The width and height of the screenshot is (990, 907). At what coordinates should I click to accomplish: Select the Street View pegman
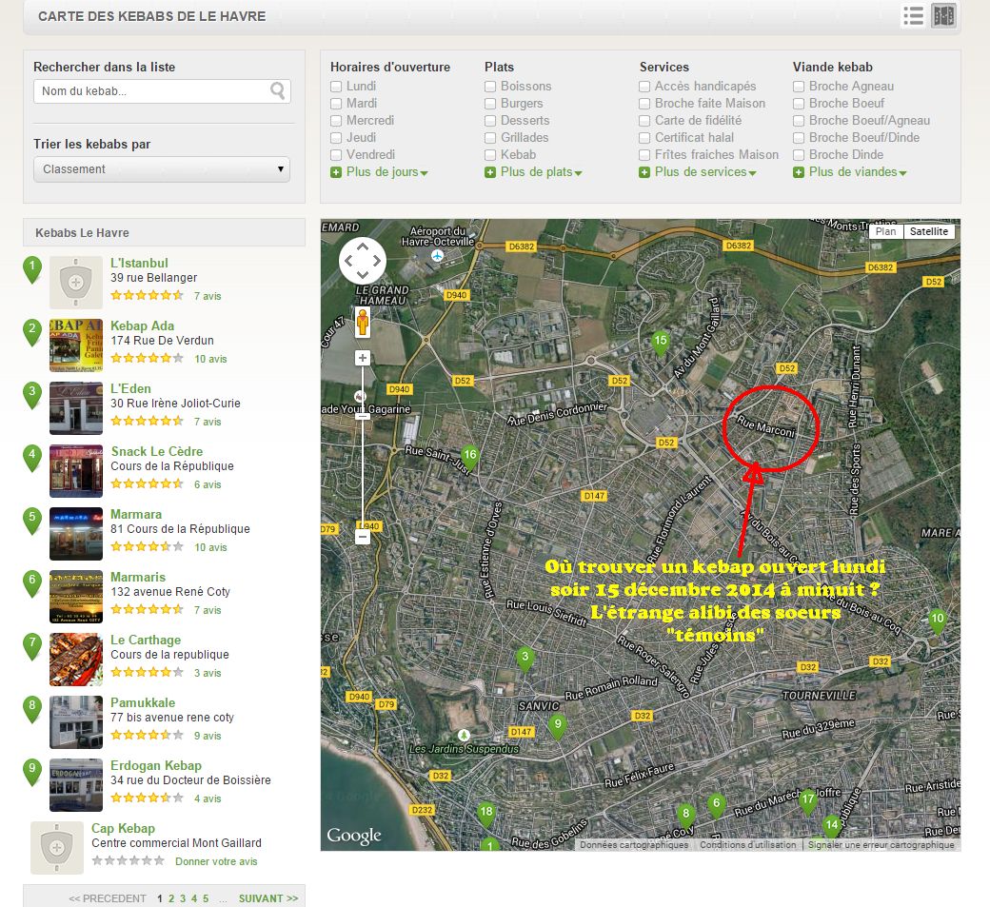pos(363,322)
